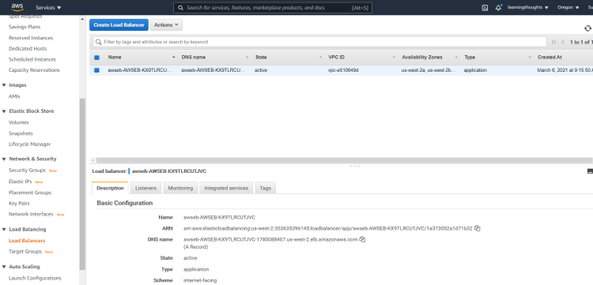Open AMIs in sidebar
Viewport: 593px width, 285px height.
pyautogui.click(x=14, y=96)
